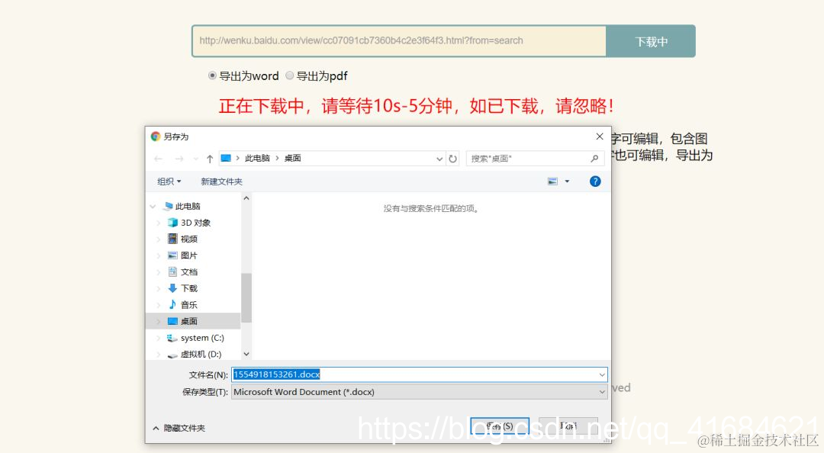This screenshot has width=824, height=453.
Task: Open the Help question mark icon
Action: tap(595, 181)
